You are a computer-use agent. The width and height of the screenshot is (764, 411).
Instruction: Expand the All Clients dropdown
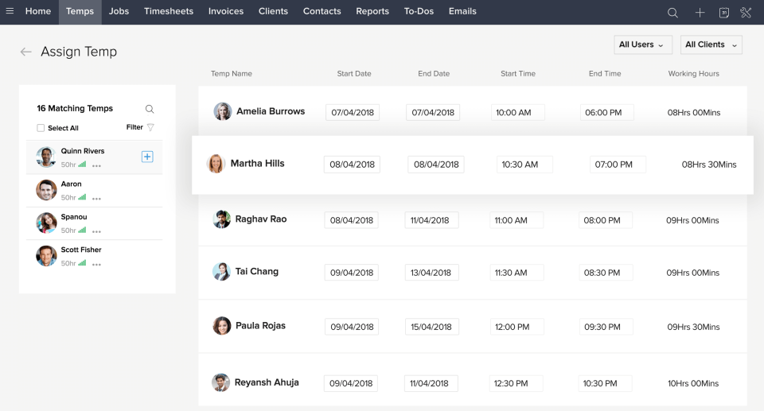(711, 45)
